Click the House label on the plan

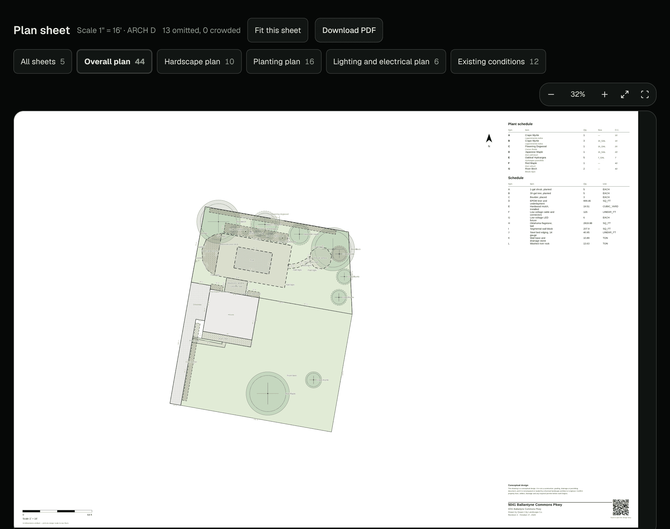click(x=231, y=315)
